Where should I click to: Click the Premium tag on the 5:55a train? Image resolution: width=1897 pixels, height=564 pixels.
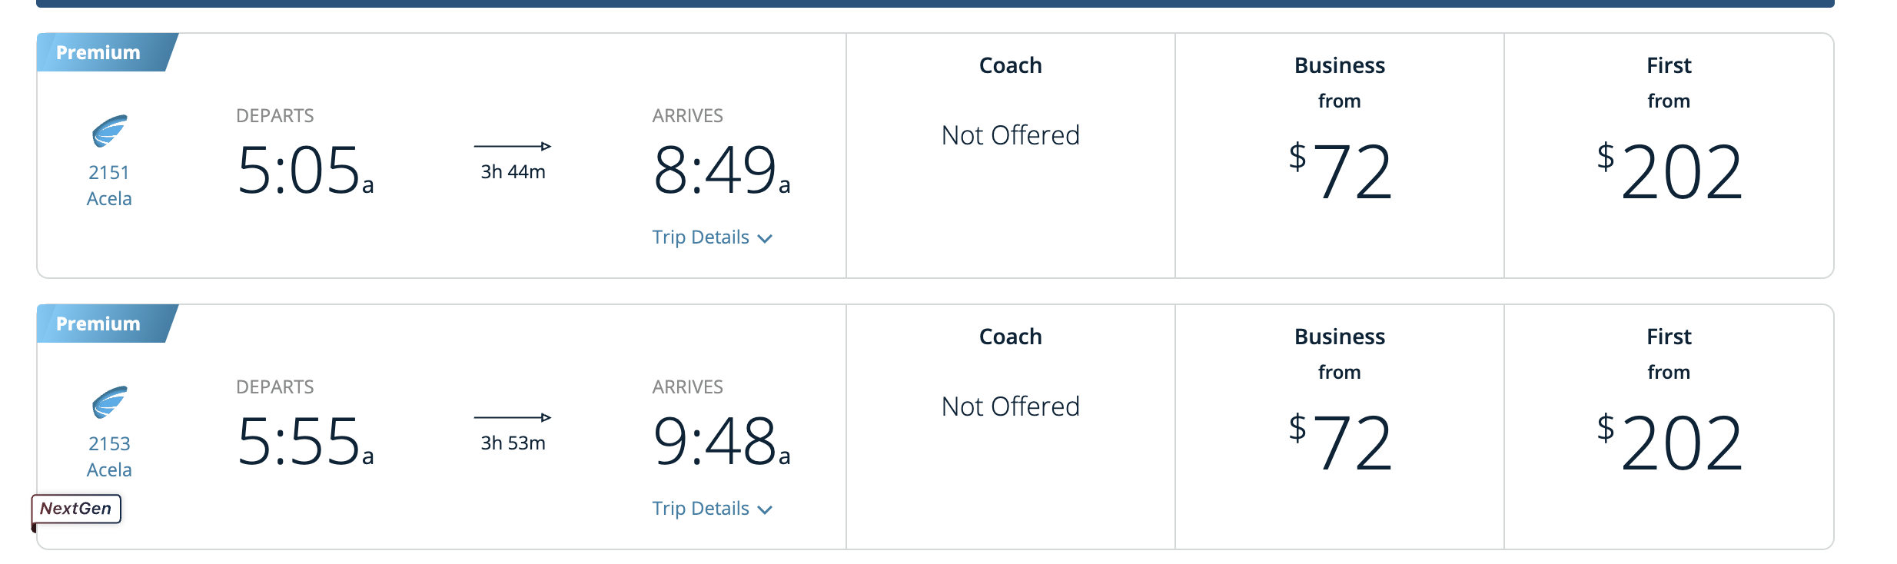[x=98, y=323]
